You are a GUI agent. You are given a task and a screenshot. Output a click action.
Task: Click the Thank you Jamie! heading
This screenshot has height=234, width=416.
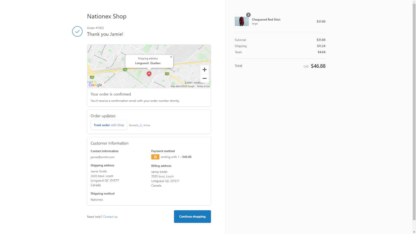pos(105,34)
